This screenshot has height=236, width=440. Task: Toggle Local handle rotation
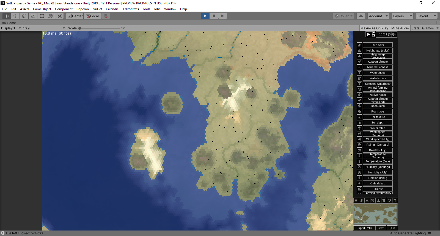coord(92,16)
